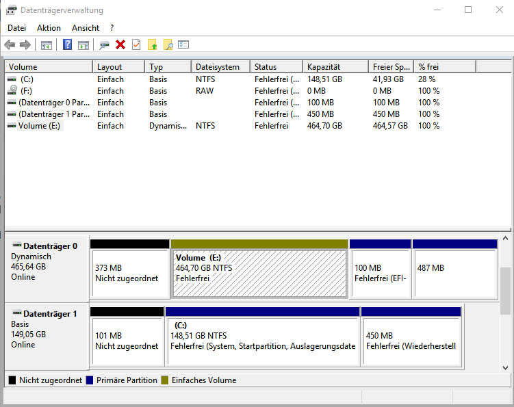514x407 pixels.
Task: Click the black Nicht zugeordnet legend swatch
Action: click(12, 380)
